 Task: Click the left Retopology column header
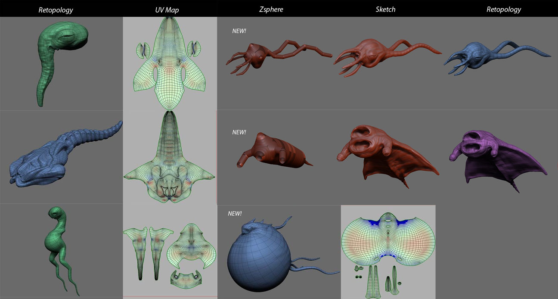pos(56,9)
